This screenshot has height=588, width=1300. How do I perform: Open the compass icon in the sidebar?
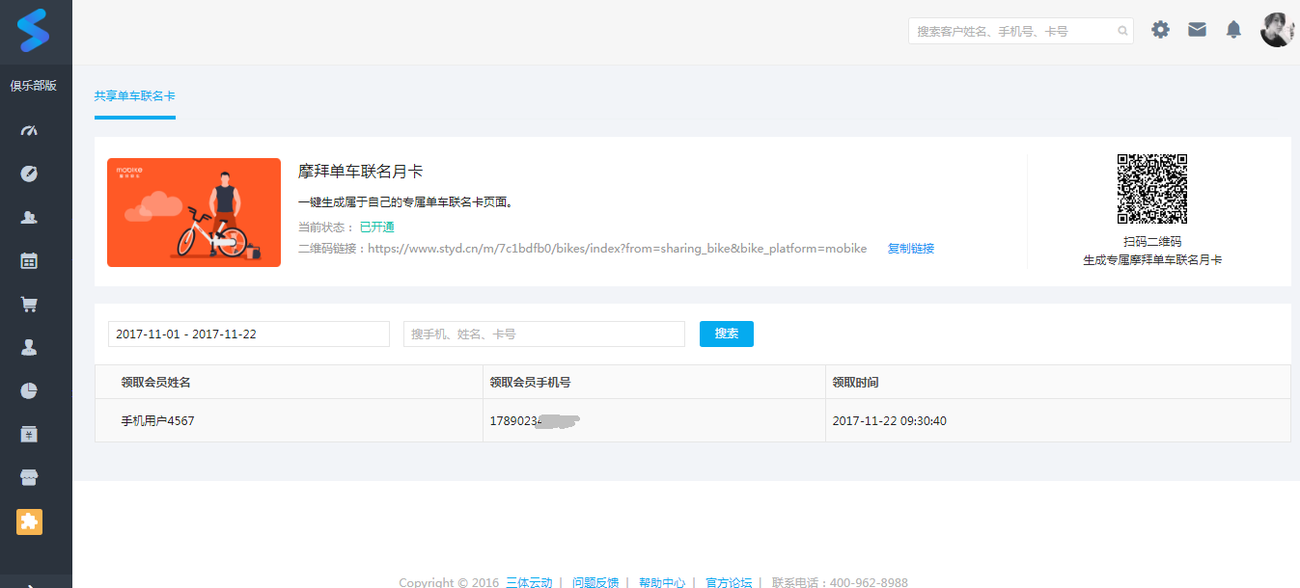tap(29, 174)
